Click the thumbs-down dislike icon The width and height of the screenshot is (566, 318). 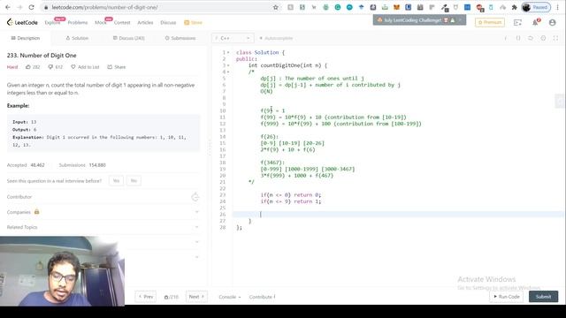point(50,67)
